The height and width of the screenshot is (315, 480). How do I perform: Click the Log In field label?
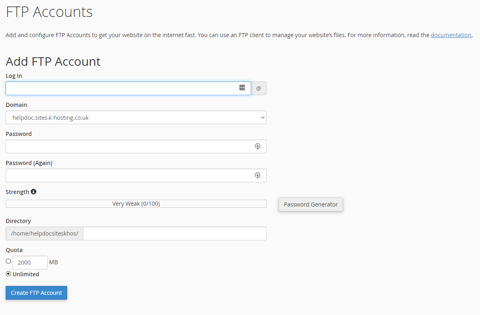click(x=14, y=76)
